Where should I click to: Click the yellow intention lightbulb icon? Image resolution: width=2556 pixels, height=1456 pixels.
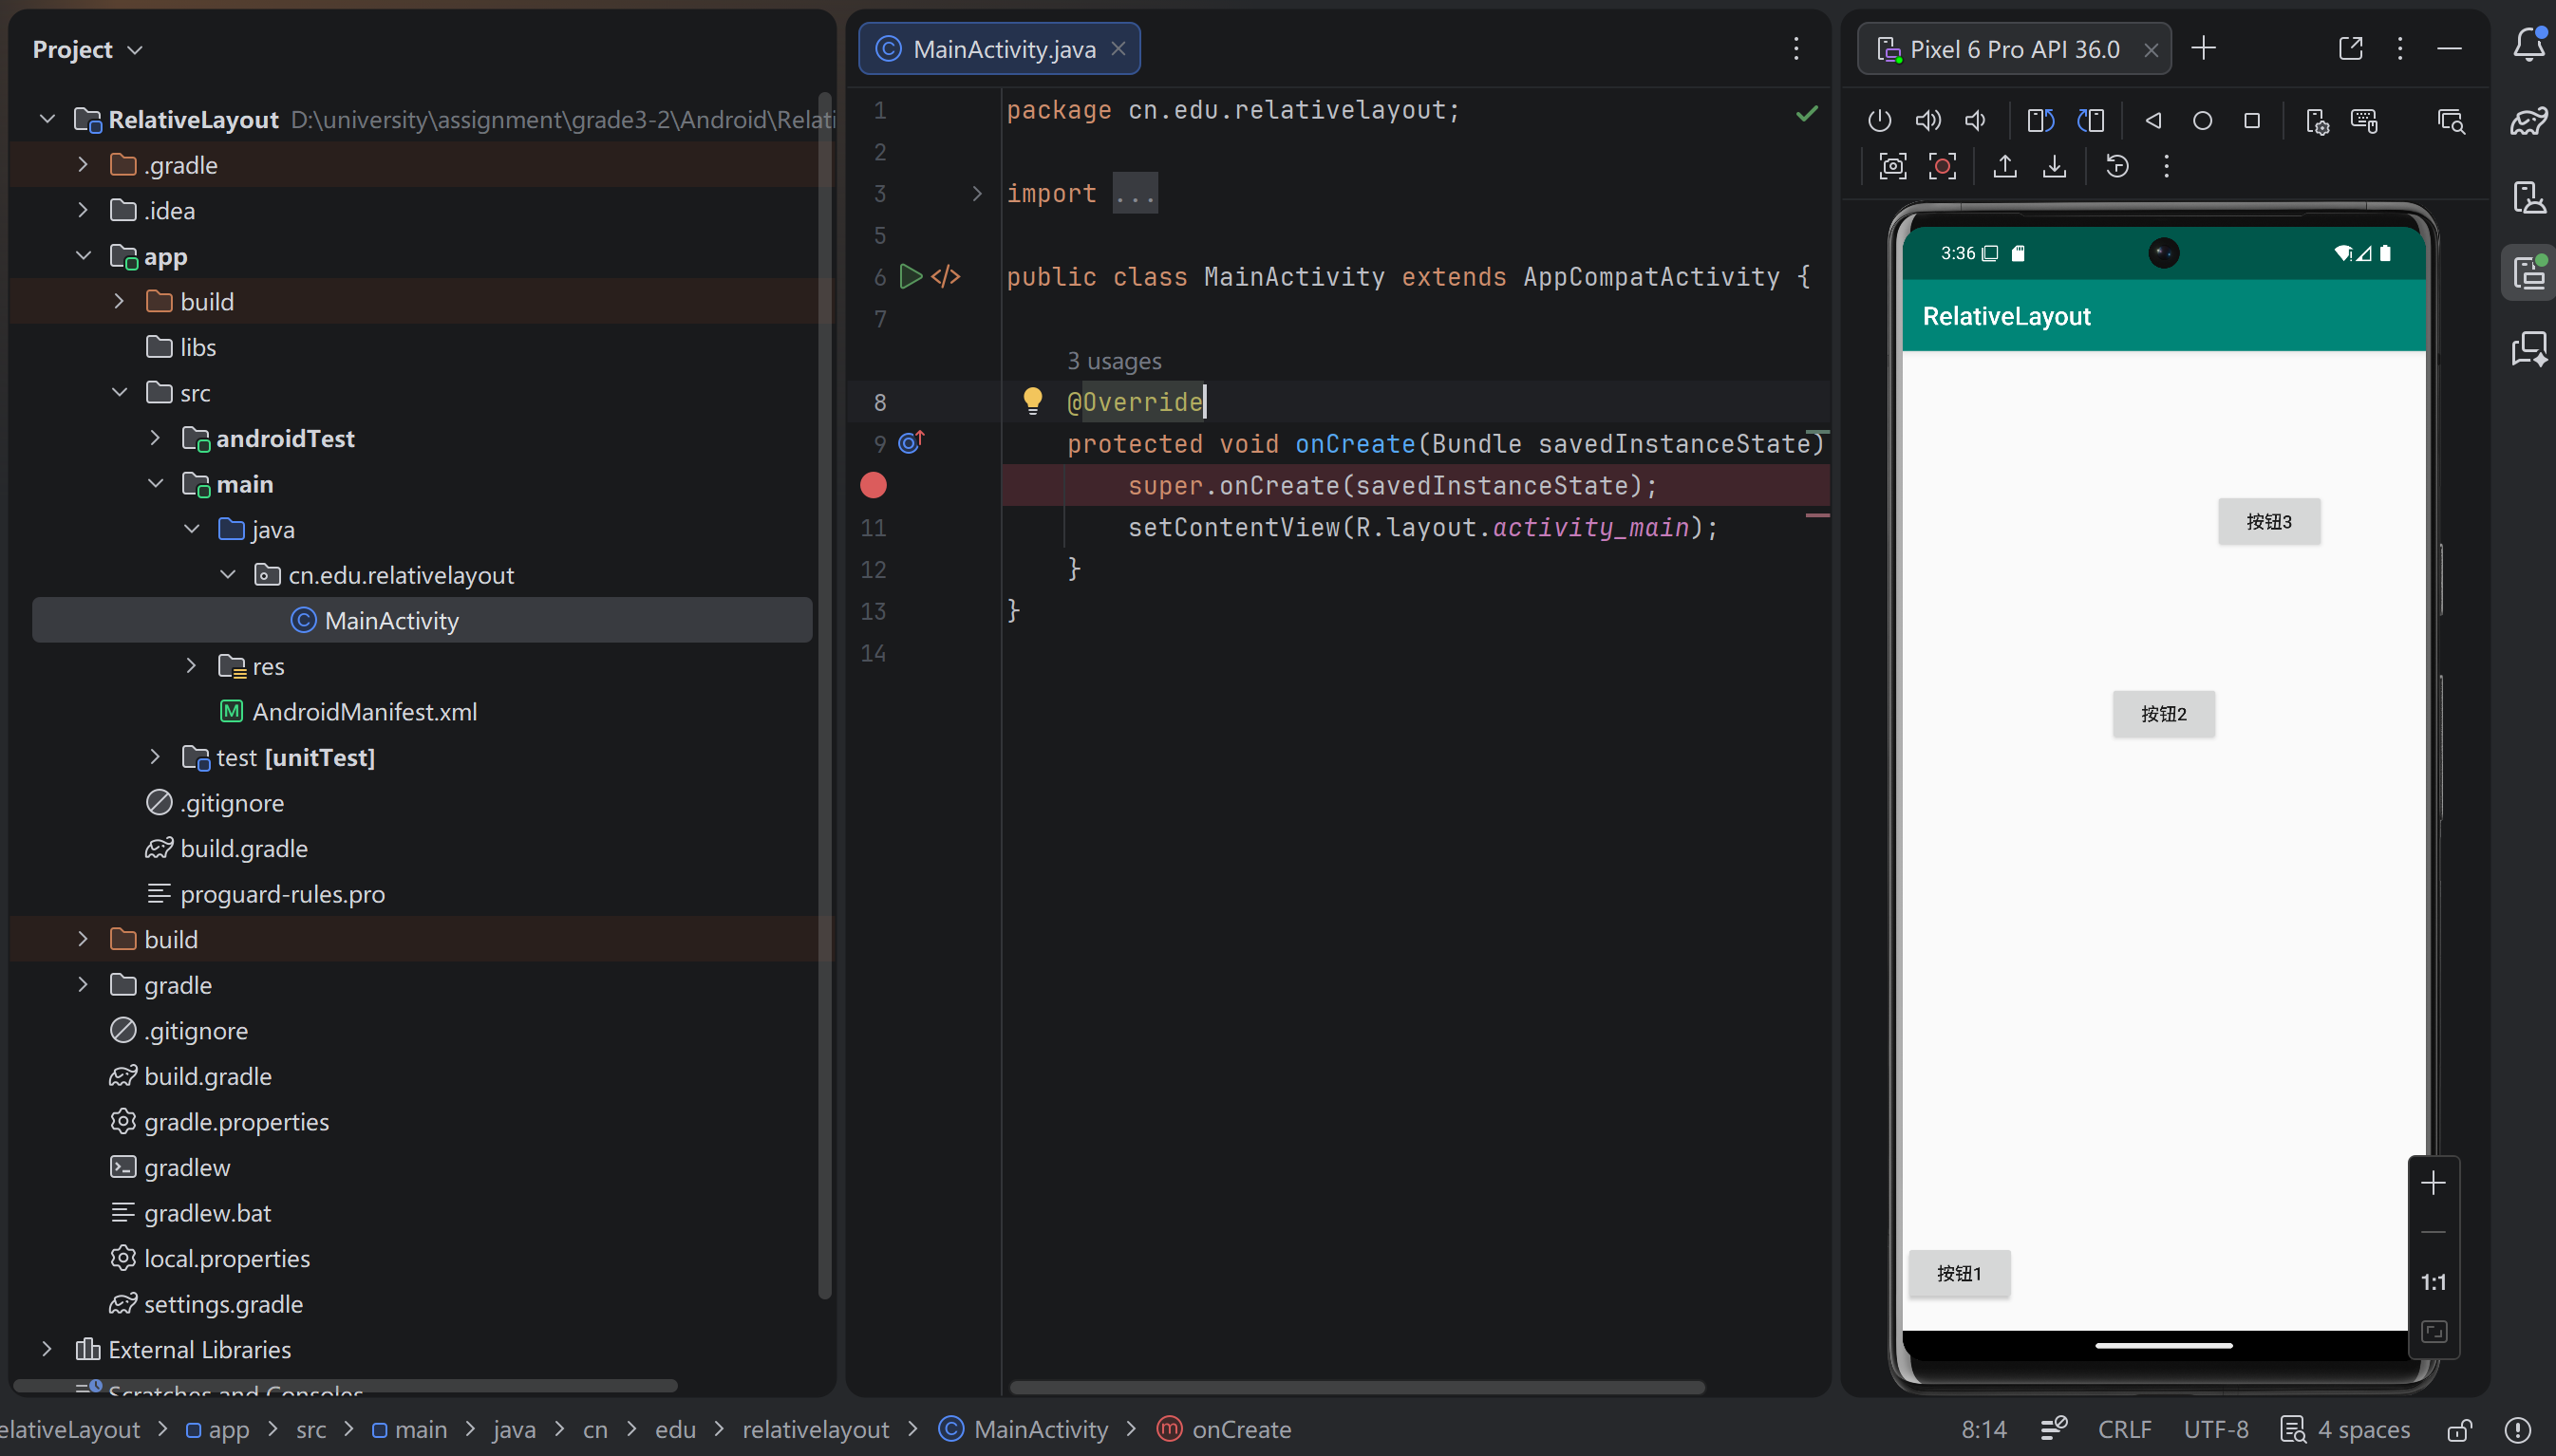[x=1032, y=401]
